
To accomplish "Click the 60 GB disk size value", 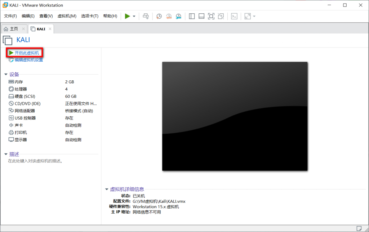I will 71,96.
